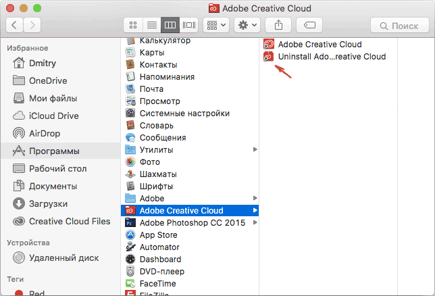This screenshot has width=435, height=296.
Task: Click the Устройства sidebar heading
Action: coord(28,243)
